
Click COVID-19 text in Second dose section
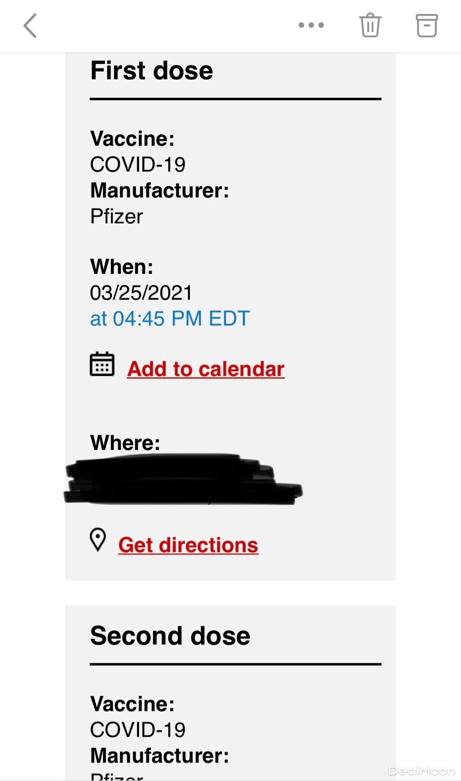138,730
